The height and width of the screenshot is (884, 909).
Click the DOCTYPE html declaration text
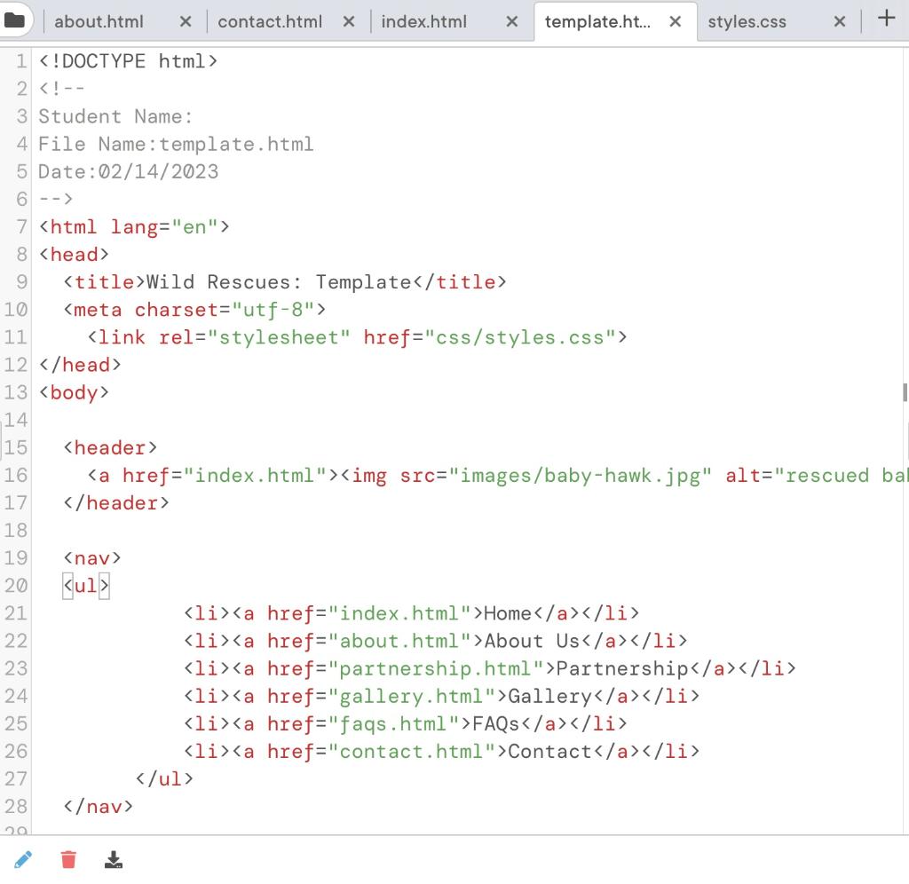[128, 61]
